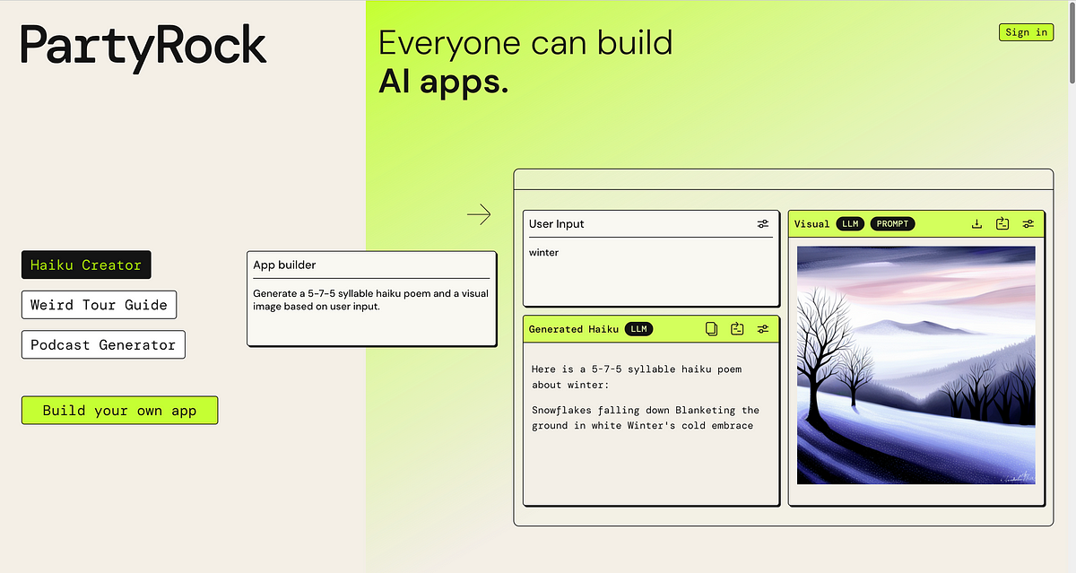1076x573 pixels.
Task: Click the PROMPT badge in Visual widget
Action: 892,224
